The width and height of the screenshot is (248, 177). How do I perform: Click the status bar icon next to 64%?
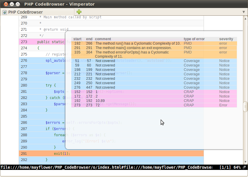click(244, 167)
